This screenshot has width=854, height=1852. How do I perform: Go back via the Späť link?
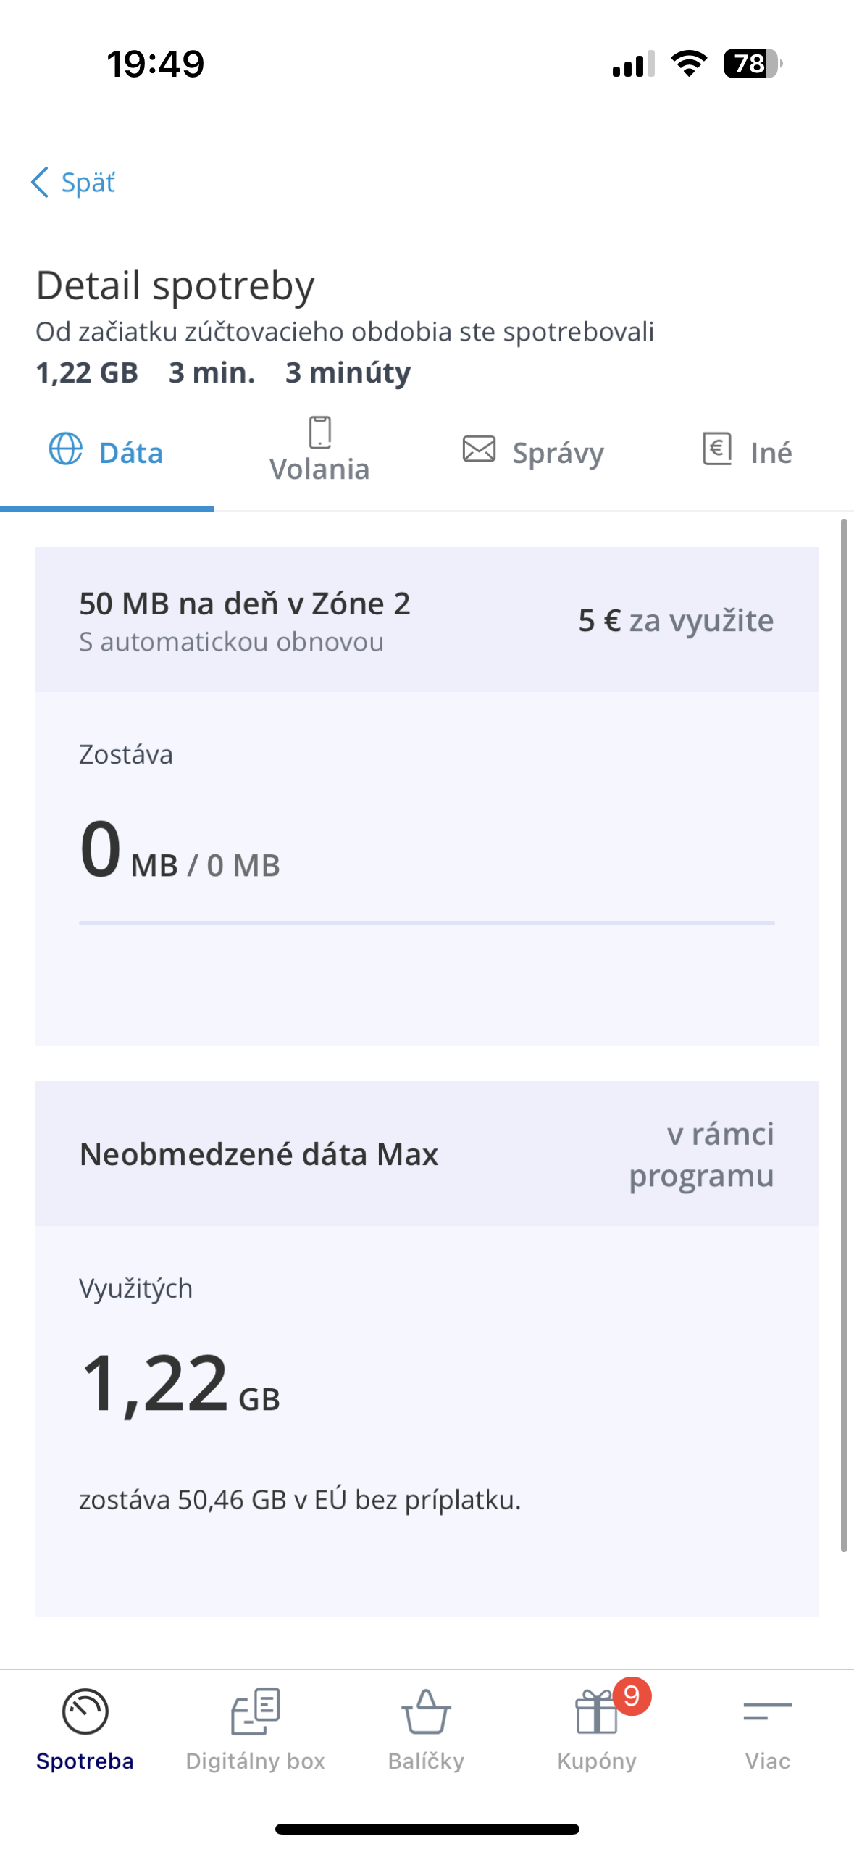(x=88, y=183)
